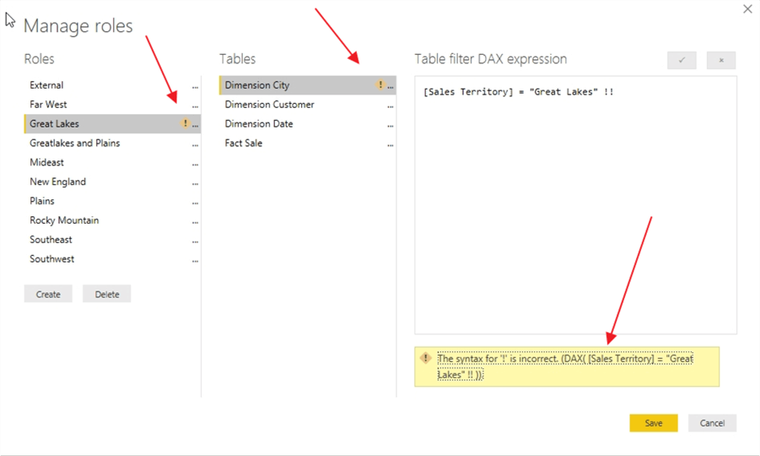This screenshot has width=760, height=456.
Task: Click error icon in the yellow message bar
Action: (x=426, y=358)
